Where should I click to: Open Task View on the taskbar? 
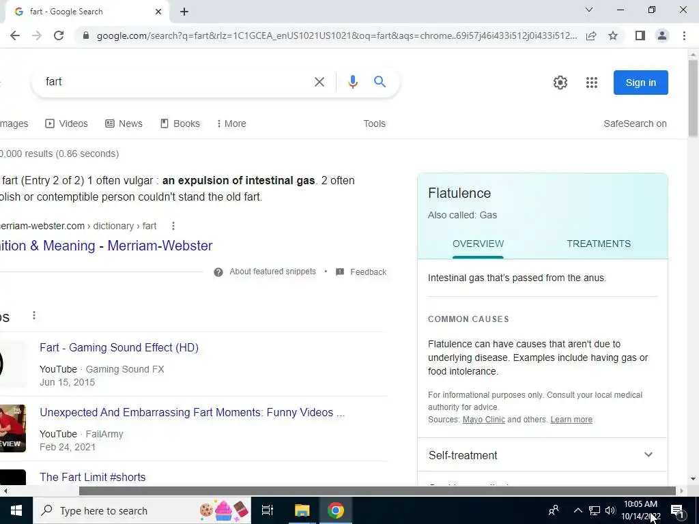coord(268,510)
